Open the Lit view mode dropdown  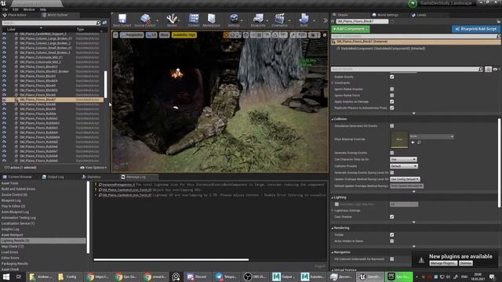pos(151,34)
